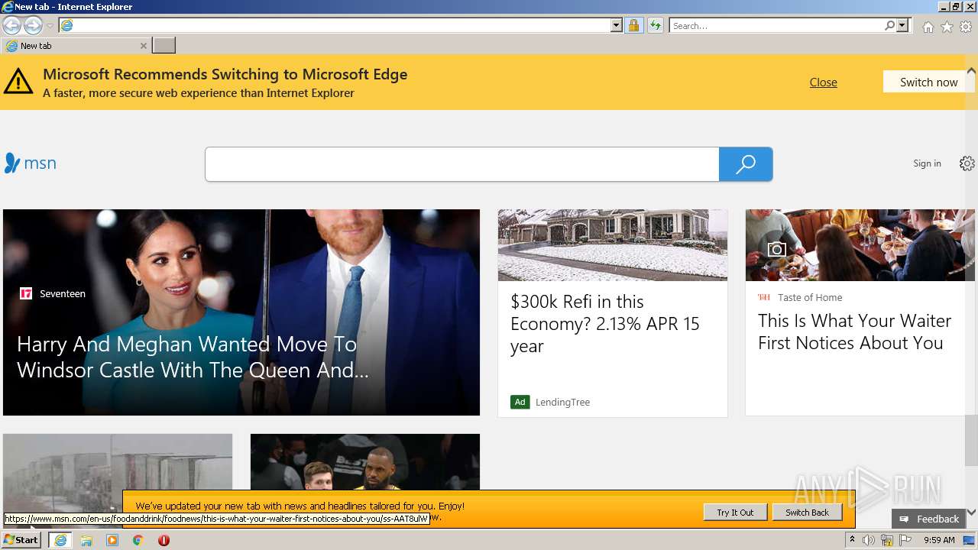Open Favorites with the star icon
Screen dimensions: 978x550
point(947,27)
